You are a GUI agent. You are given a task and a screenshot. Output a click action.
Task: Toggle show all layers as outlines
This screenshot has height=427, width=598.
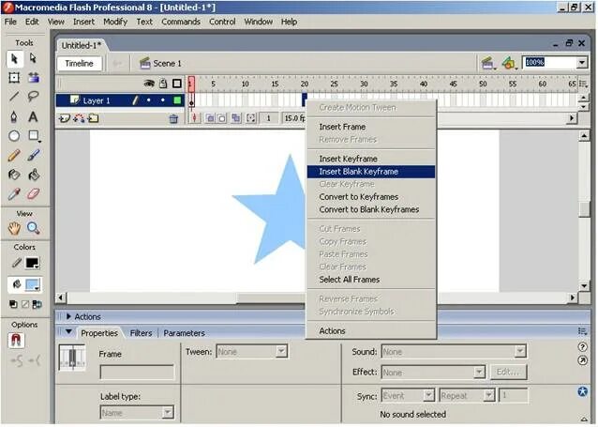tap(177, 84)
